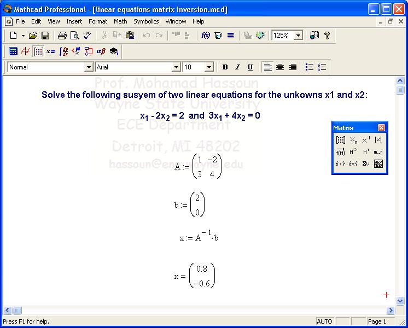408x328 pixels.
Task: Open the Insert Function f(x) icon
Action: coord(206,35)
